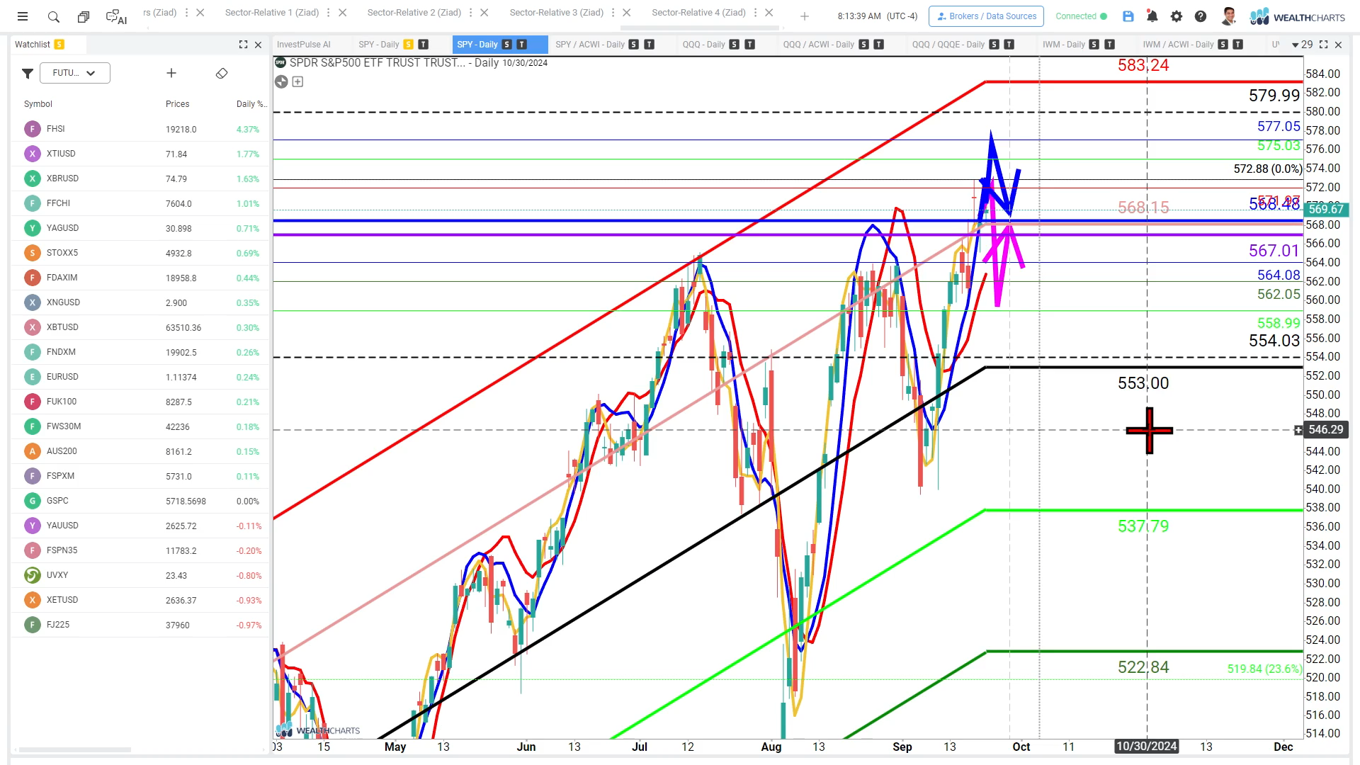Add a symbol to watchlist
The width and height of the screenshot is (1360, 765).
(171, 73)
